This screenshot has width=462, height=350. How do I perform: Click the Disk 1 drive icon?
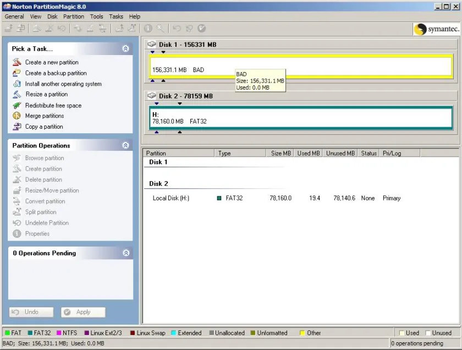pyautogui.click(x=152, y=44)
